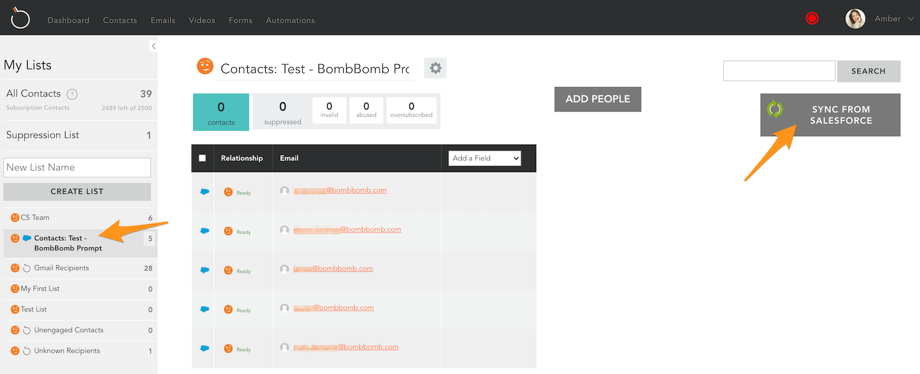Open the Dashboard menu

click(x=68, y=20)
